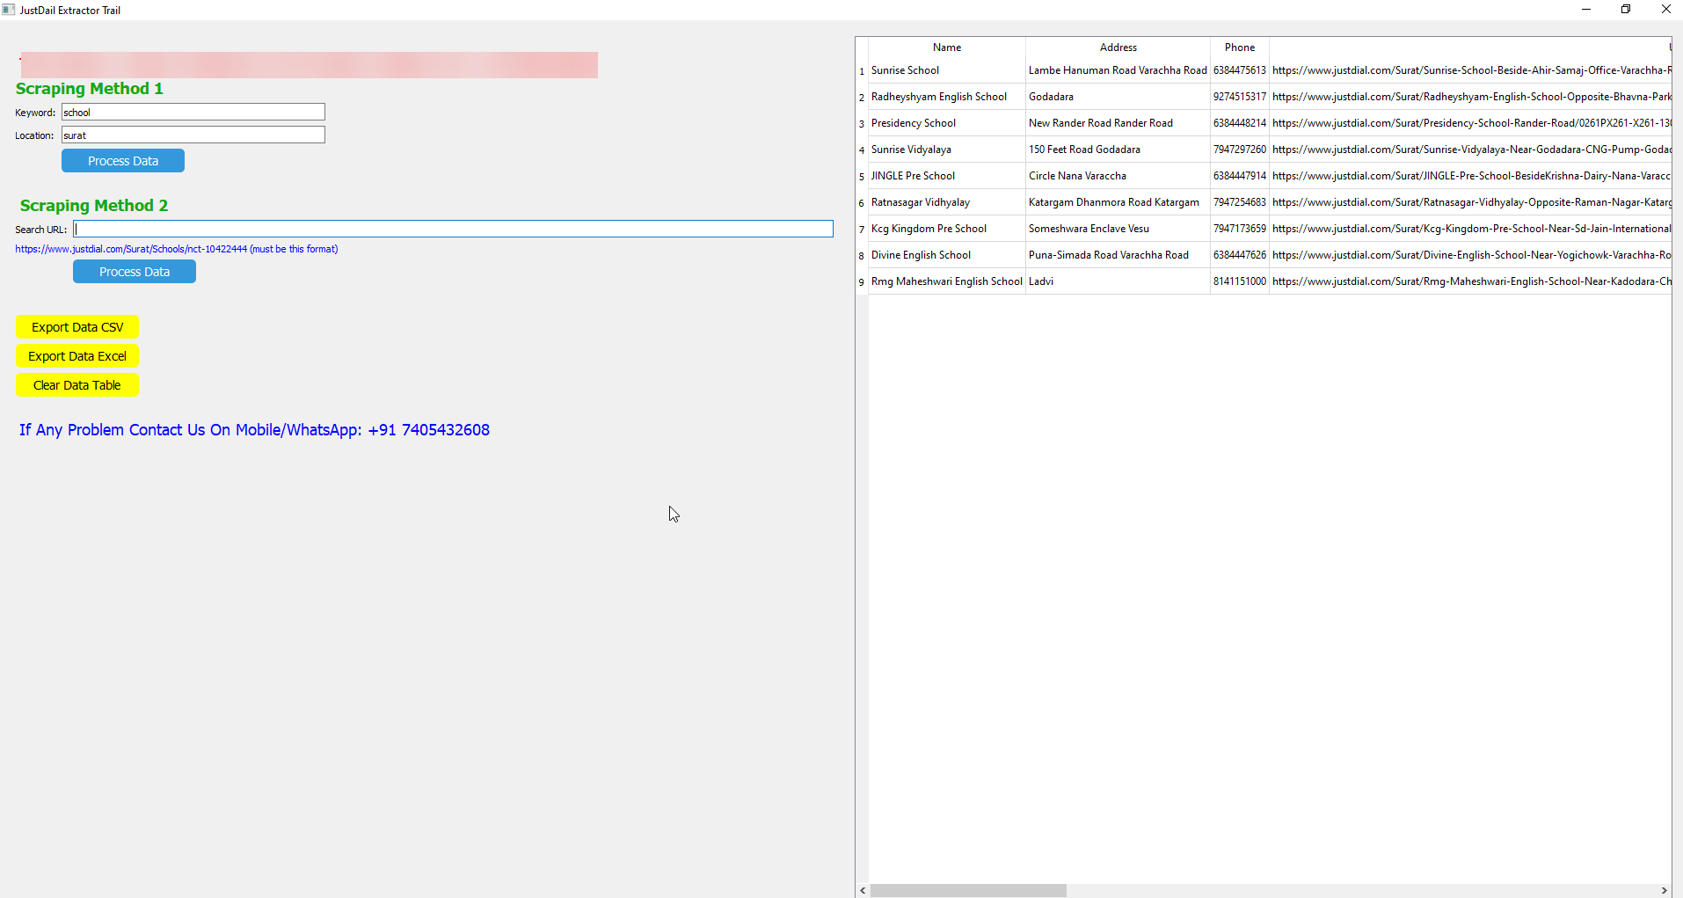The image size is (1683, 898).
Task: Select Ratnasagar Vidhyalay name cell
Action: [x=947, y=202]
